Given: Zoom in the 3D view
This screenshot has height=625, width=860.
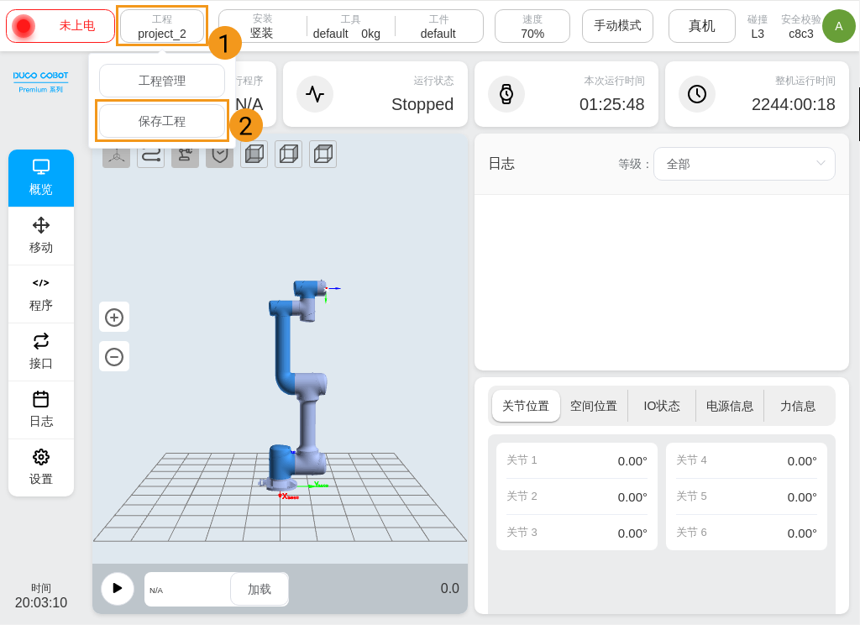Looking at the screenshot, I should click(114, 318).
